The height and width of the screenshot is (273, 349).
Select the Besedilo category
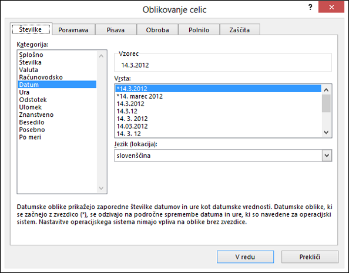[x=57, y=122]
